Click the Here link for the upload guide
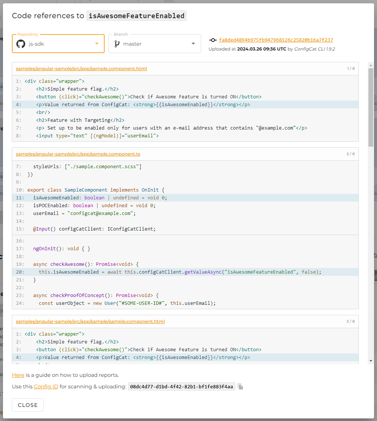The height and width of the screenshot is (421, 377). click(18, 375)
